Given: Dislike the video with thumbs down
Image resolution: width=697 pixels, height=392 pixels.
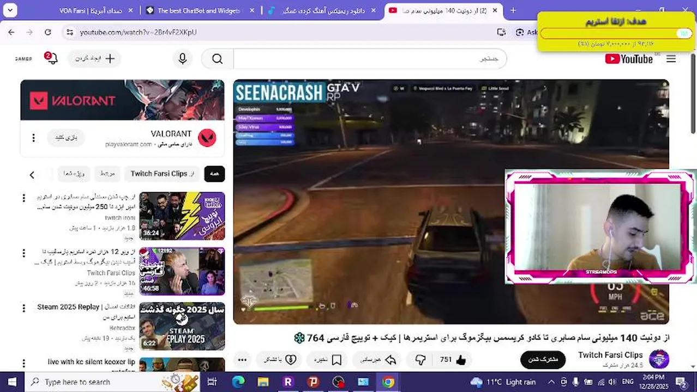Looking at the screenshot, I should tap(420, 360).
